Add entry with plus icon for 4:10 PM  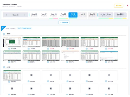pos(51,75)
